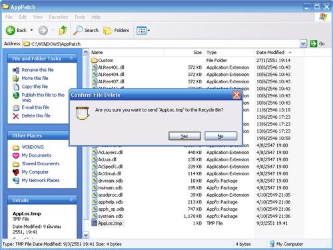Select the Custom folder icon
This screenshot has height=250, width=333.
(95, 60)
